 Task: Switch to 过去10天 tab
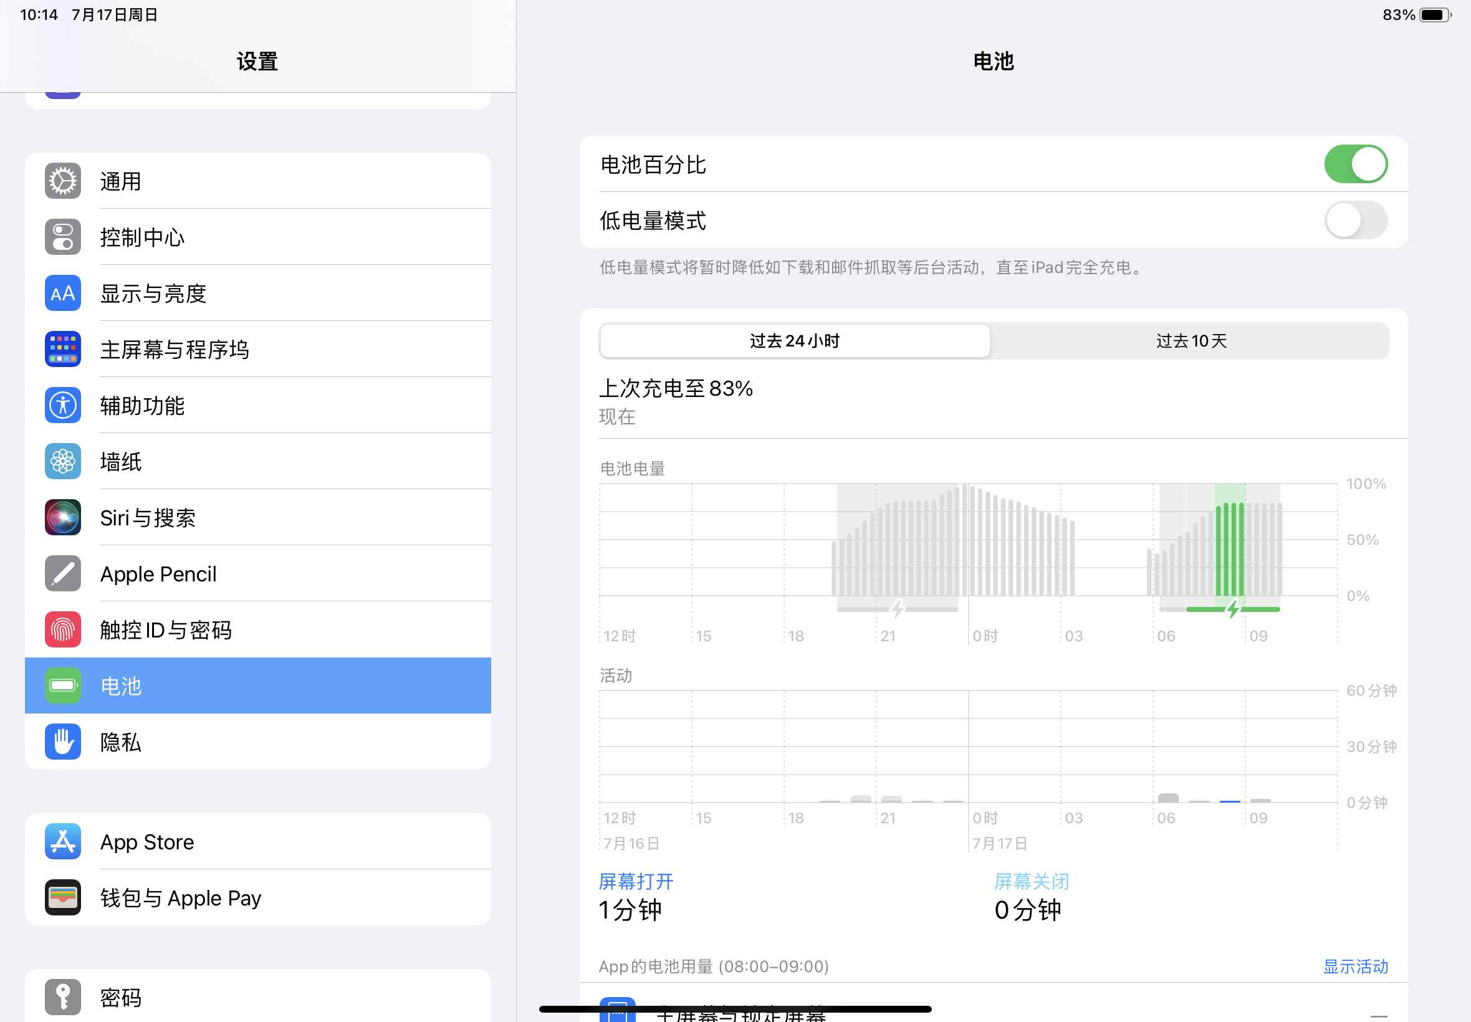1191,341
